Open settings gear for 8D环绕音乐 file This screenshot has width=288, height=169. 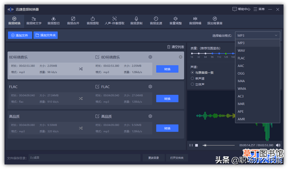[x=150, y=57]
